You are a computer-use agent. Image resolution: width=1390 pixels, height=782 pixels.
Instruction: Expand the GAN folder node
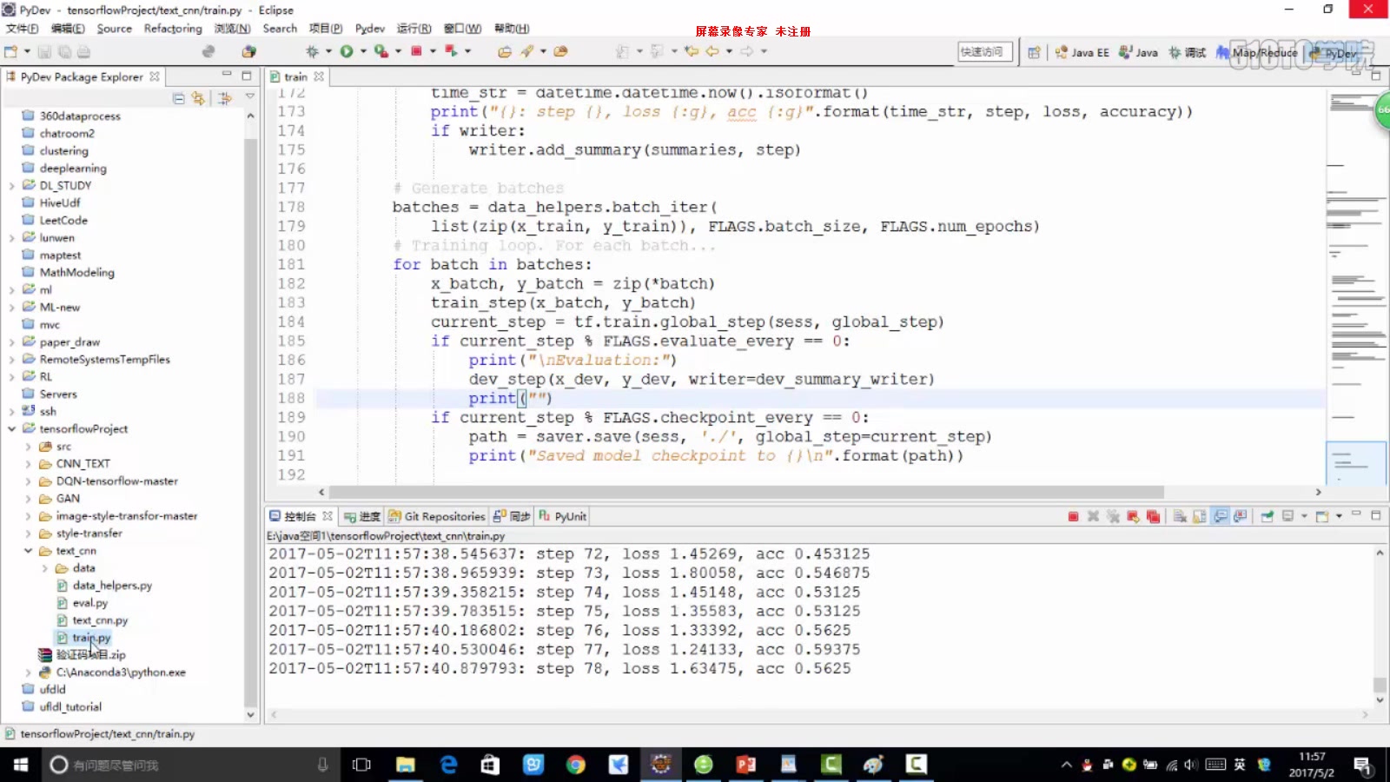pyautogui.click(x=28, y=498)
